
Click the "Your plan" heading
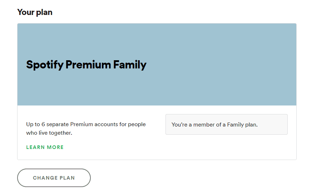(35, 12)
